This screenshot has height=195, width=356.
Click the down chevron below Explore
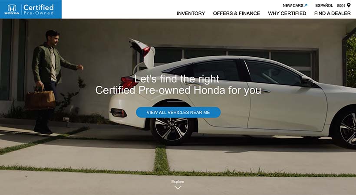[x=178, y=188]
